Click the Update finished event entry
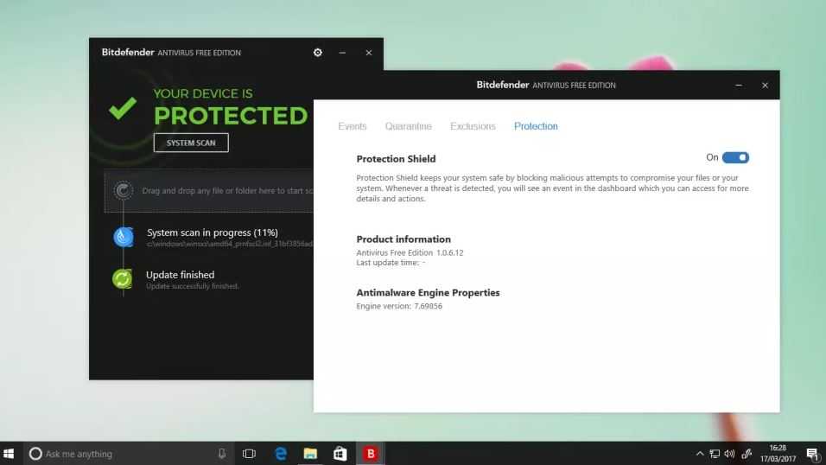 pos(181,275)
